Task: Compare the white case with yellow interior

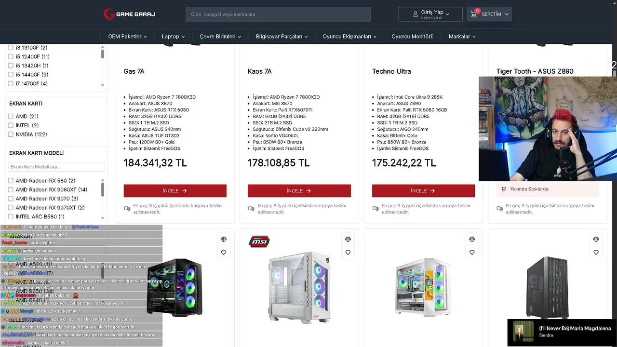Action: [x=472, y=239]
